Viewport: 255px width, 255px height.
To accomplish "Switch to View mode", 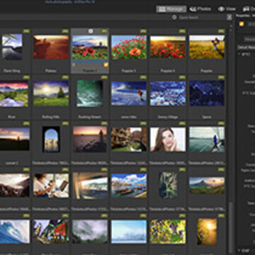I will point(227,9).
